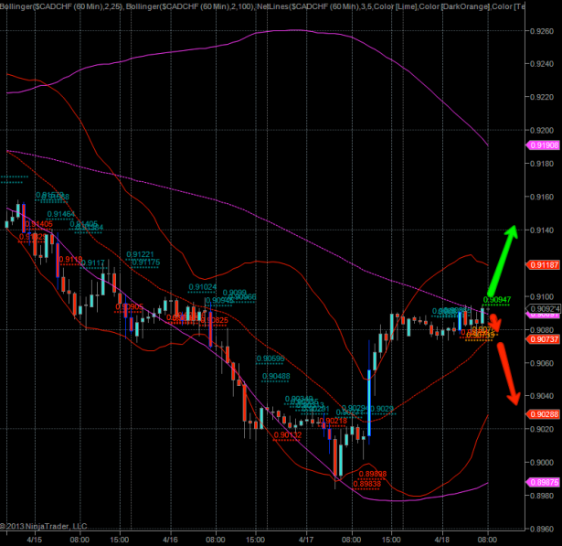
Task: Select the magenta 0.91908 price marker
Action: [544, 145]
